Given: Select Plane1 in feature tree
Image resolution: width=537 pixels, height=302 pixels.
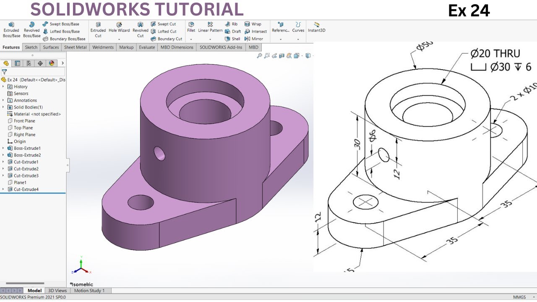Looking at the screenshot, I should coord(17,182).
